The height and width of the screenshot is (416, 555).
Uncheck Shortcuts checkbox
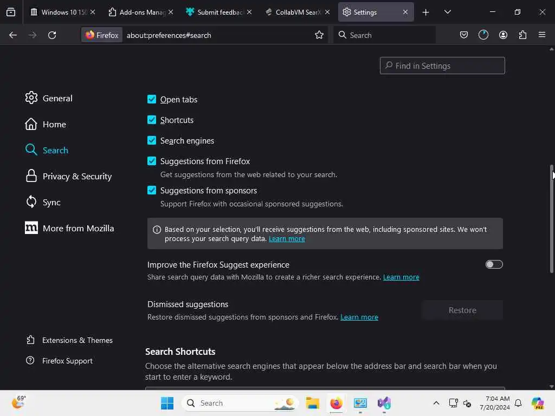coord(152,120)
